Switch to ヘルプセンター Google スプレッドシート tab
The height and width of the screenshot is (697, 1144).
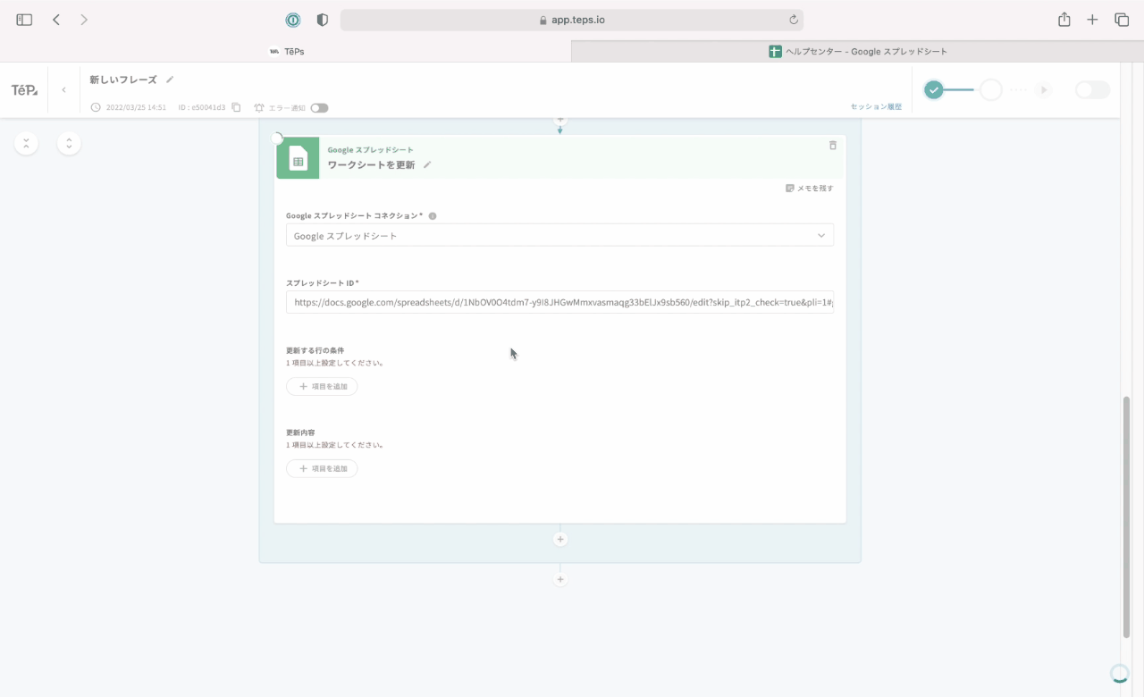[857, 52]
